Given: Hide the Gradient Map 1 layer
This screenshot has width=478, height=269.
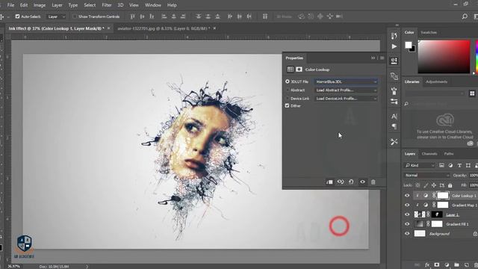Looking at the screenshot, I should 407,205.
